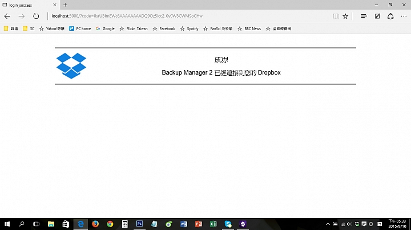The height and width of the screenshot is (230, 411).
Task: Open Word from the taskbar
Action: 184,224
